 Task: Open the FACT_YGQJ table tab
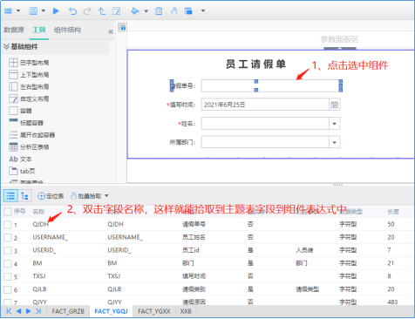pos(111,311)
